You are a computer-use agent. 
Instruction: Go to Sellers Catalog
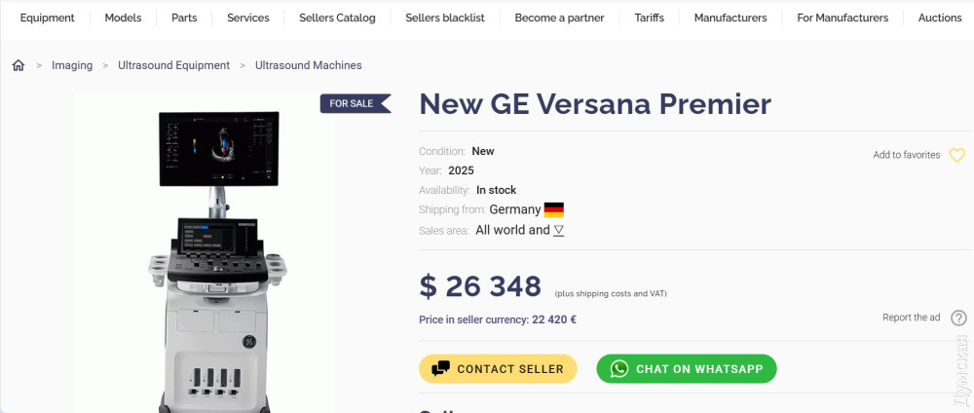tap(336, 18)
